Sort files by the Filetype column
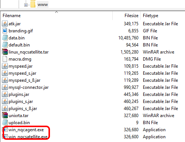The width and height of the screenshot is (185, 142). [x=163, y=16]
